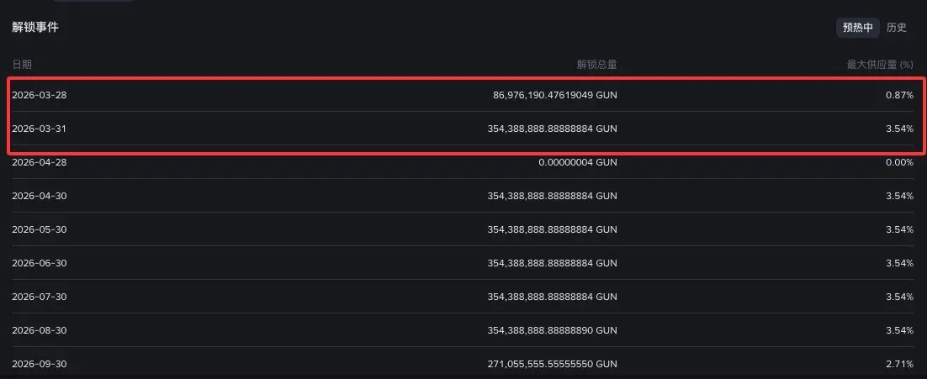The width and height of the screenshot is (927, 379).
Task: Open the 2026-04-30 unlock row
Action: tap(463, 196)
